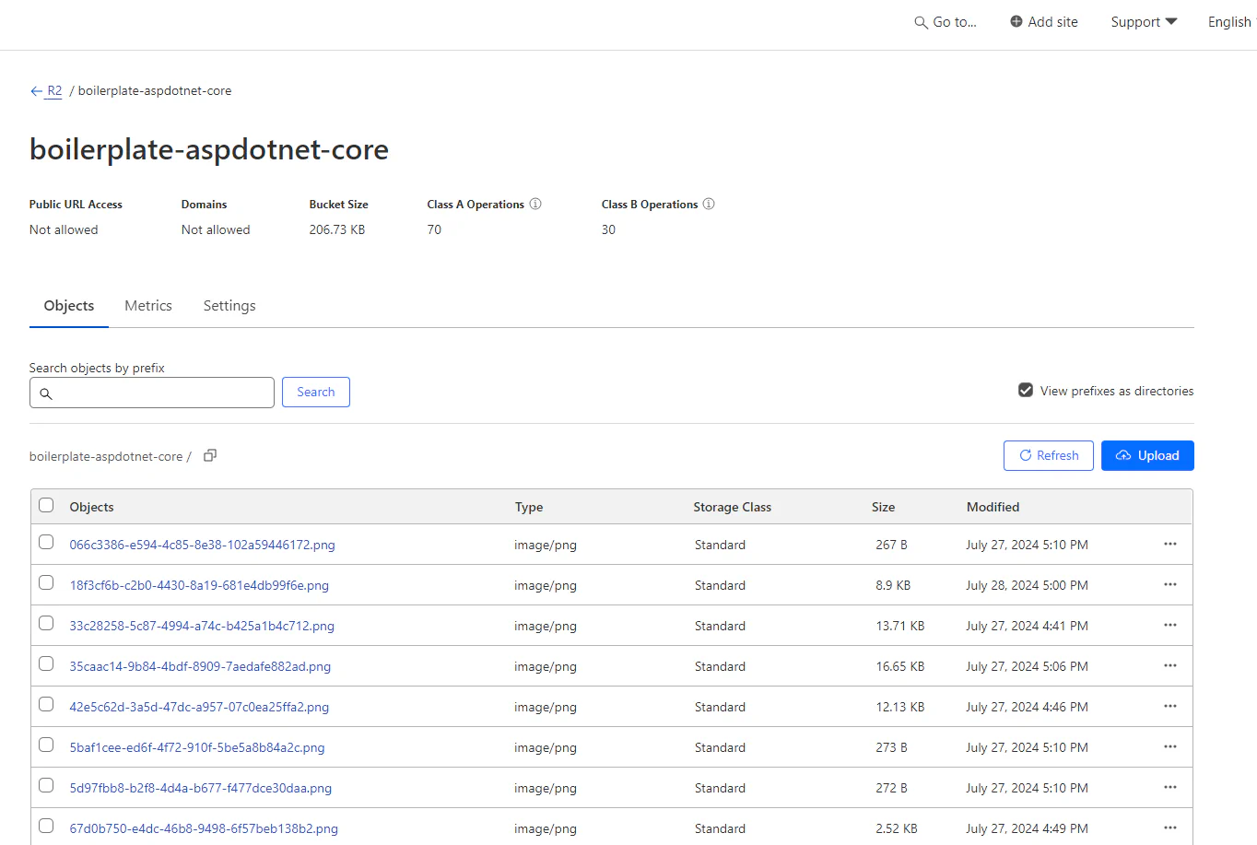The width and height of the screenshot is (1257, 845).
Task: Open the English language dropdown
Action: [x=1229, y=21]
